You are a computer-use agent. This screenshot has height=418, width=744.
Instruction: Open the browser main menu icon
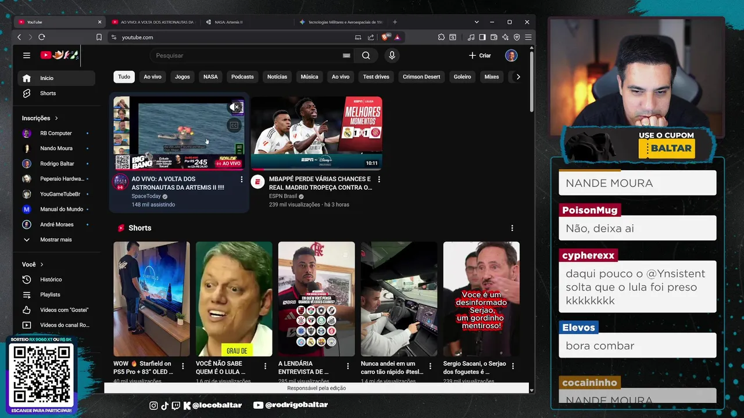coord(528,37)
